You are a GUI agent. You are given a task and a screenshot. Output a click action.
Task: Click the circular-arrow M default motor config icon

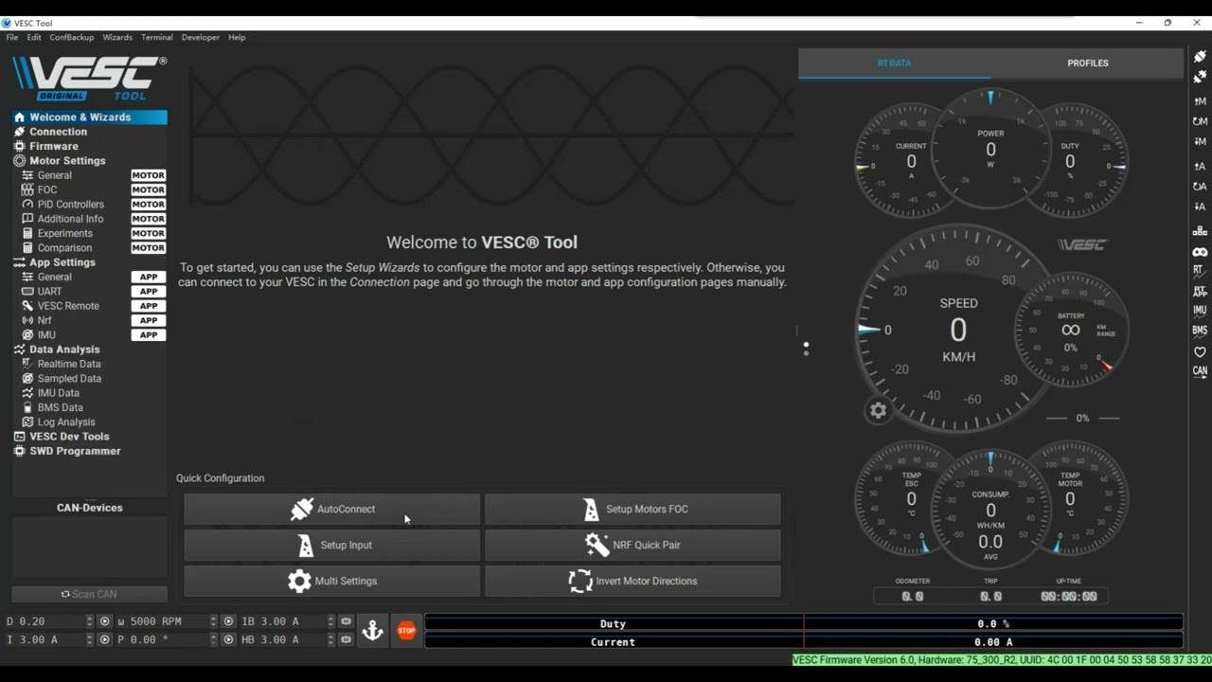point(1200,121)
